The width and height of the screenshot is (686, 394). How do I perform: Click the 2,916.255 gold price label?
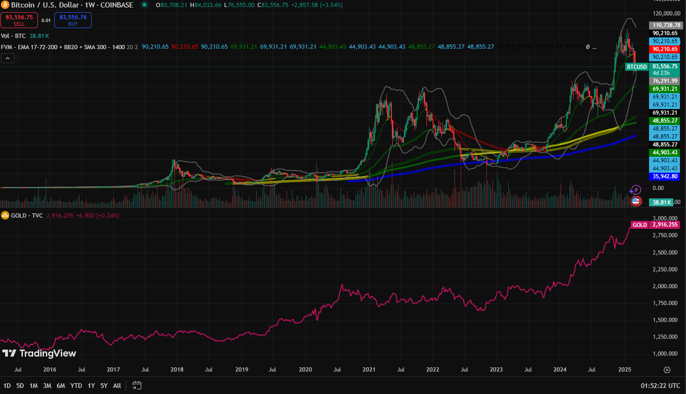tap(664, 225)
